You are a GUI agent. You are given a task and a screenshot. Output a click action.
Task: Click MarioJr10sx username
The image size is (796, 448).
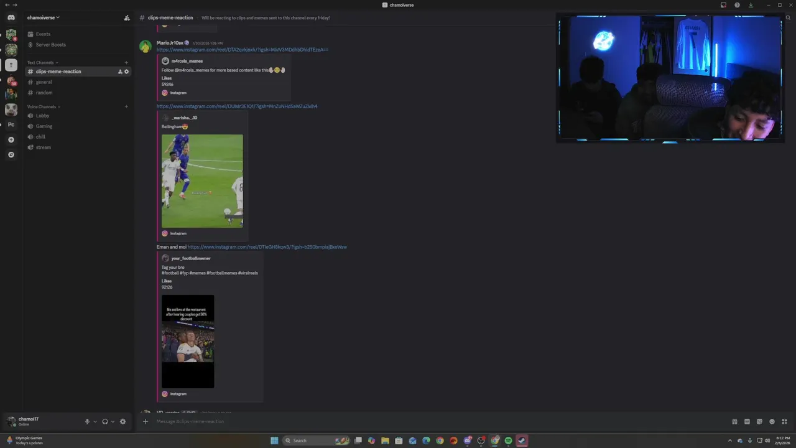(170, 43)
